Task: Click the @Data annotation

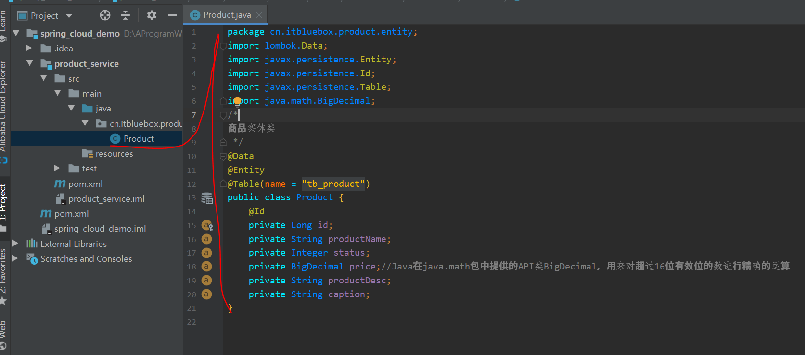Action: click(241, 156)
